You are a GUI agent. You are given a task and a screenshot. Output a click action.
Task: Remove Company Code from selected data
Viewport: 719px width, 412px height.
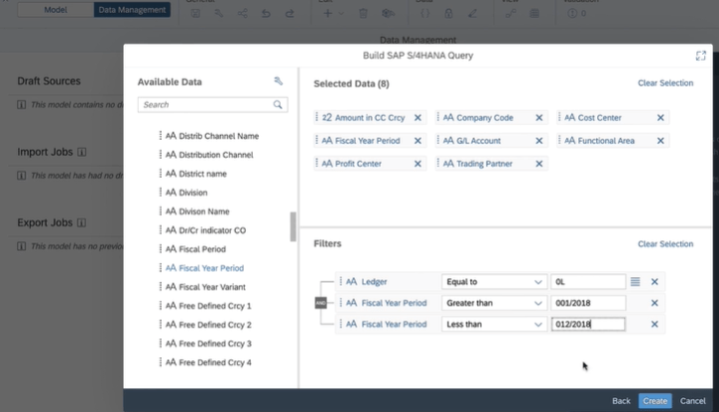[539, 118]
